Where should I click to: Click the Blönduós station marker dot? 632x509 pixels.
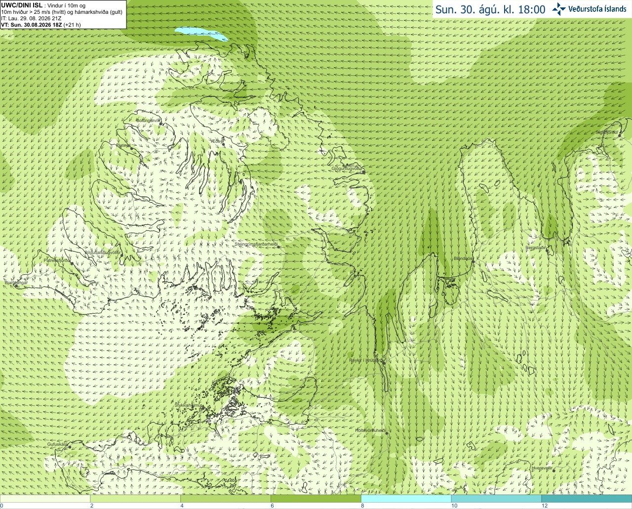click(474, 262)
